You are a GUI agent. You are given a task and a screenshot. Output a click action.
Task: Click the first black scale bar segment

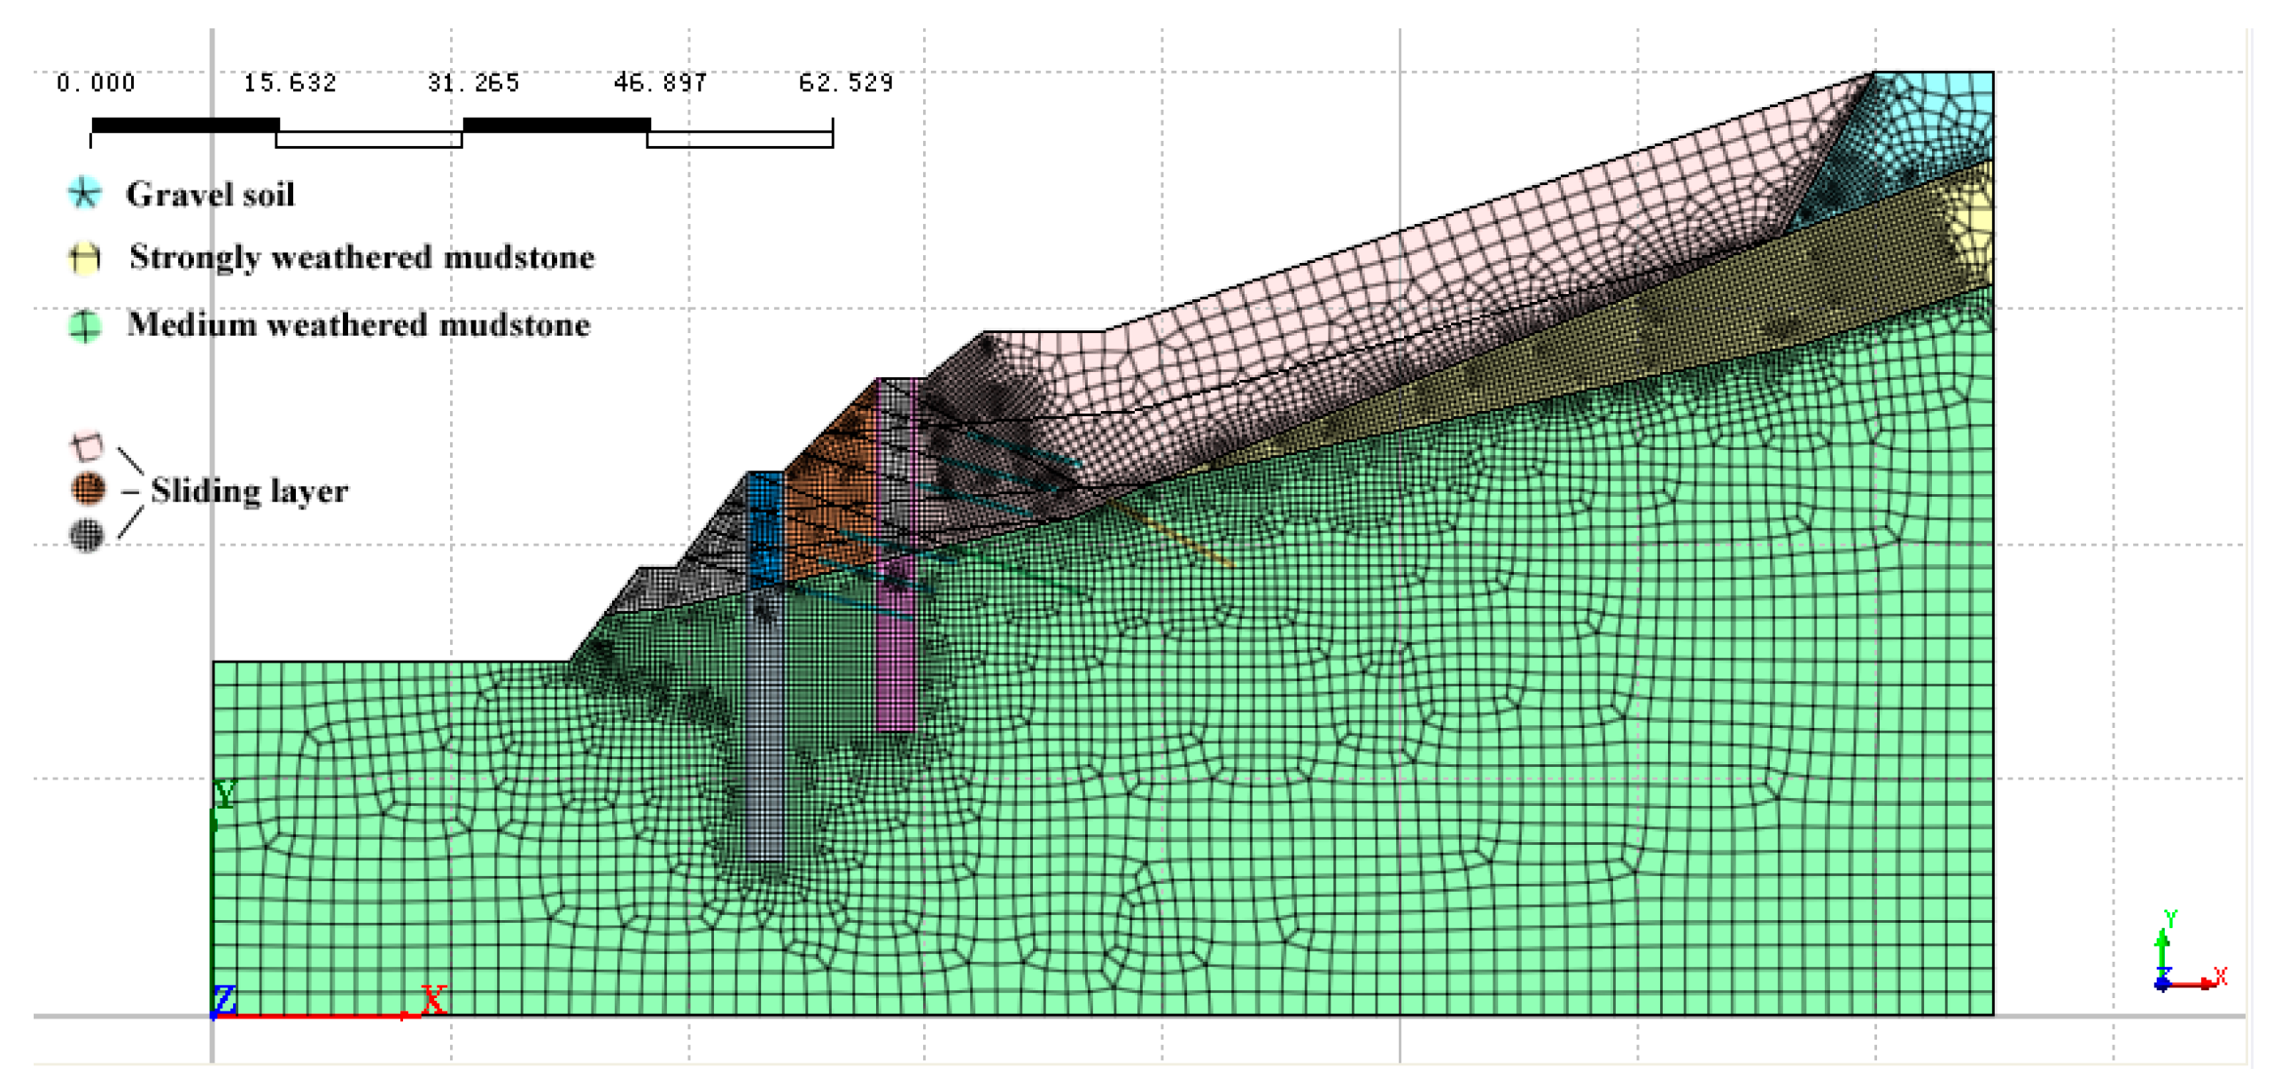coord(185,125)
